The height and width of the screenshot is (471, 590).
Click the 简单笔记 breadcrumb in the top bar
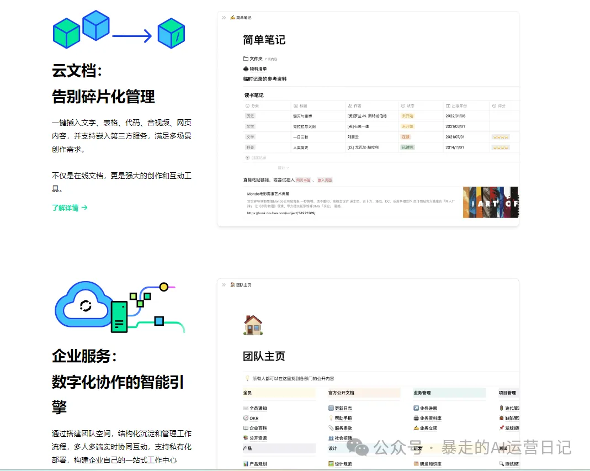pyautogui.click(x=243, y=17)
